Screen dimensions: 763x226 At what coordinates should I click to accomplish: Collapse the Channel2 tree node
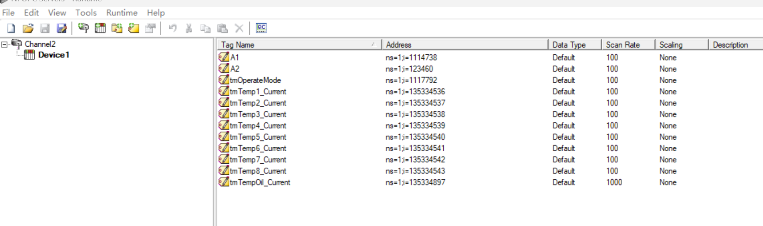(x=4, y=44)
